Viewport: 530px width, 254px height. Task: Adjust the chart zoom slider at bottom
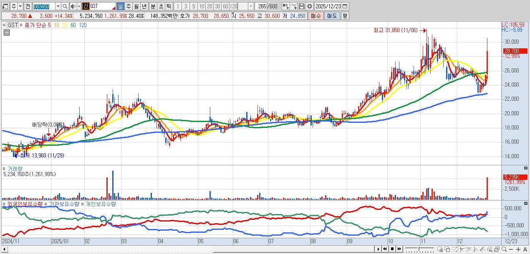click(419, 249)
